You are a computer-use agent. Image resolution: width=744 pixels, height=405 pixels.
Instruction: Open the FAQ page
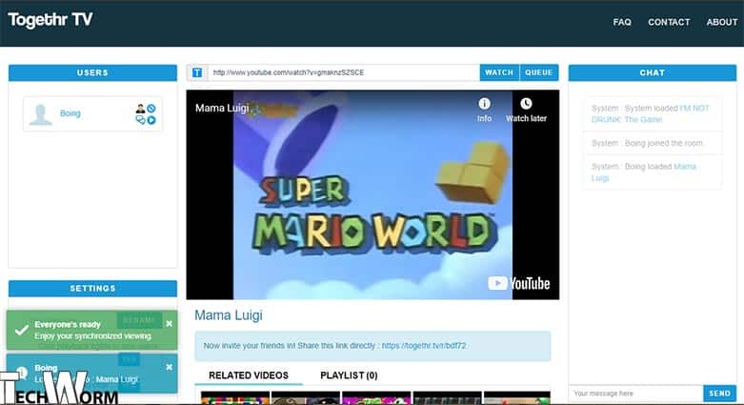point(621,22)
